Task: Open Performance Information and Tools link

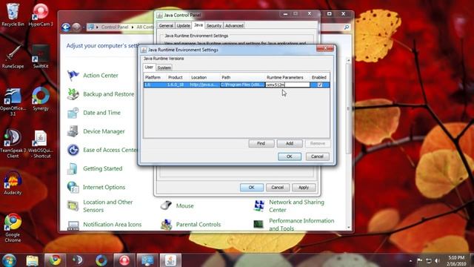Action: (x=301, y=224)
